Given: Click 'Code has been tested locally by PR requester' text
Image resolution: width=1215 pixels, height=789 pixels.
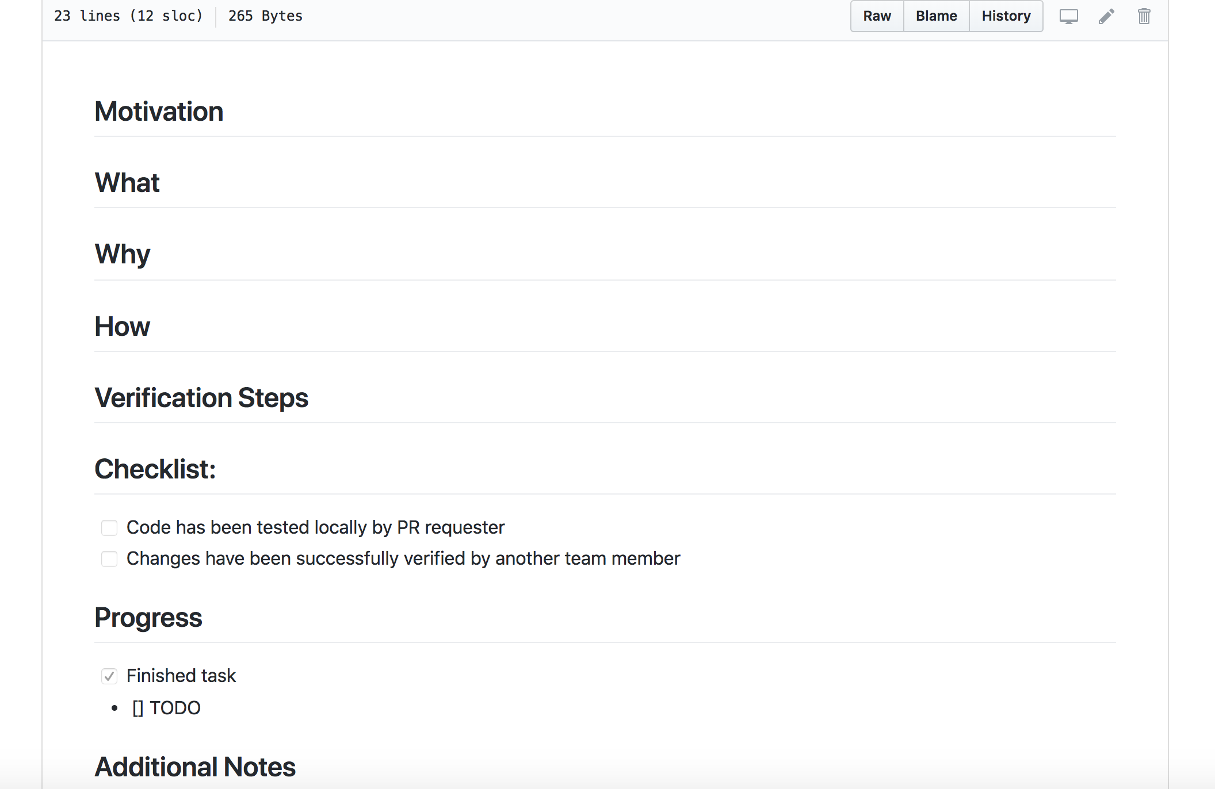Looking at the screenshot, I should [315, 527].
